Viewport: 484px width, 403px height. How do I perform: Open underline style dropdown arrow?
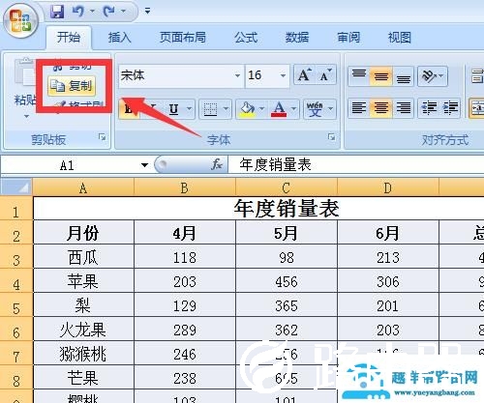[x=190, y=109]
